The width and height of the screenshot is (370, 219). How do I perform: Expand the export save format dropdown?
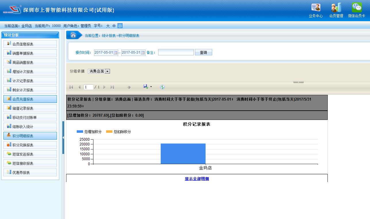point(151,87)
